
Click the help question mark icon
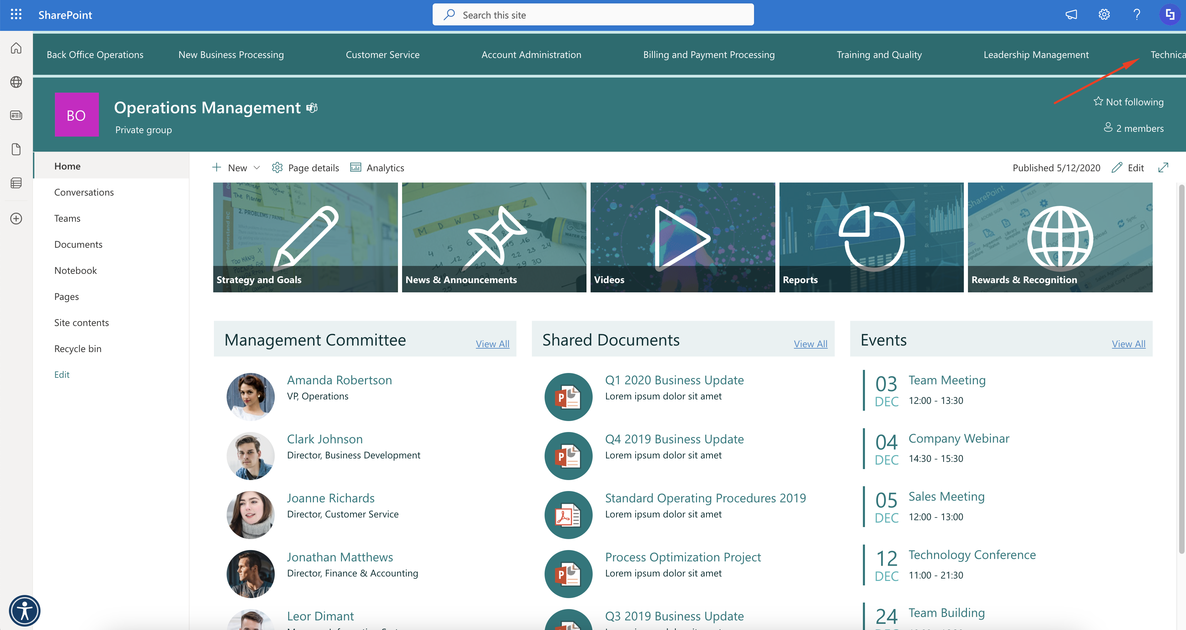tap(1136, 15)
